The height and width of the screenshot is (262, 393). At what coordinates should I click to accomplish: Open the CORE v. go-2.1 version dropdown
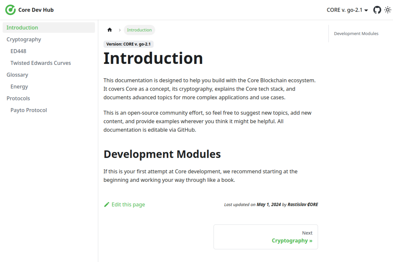tap(347, 10)
